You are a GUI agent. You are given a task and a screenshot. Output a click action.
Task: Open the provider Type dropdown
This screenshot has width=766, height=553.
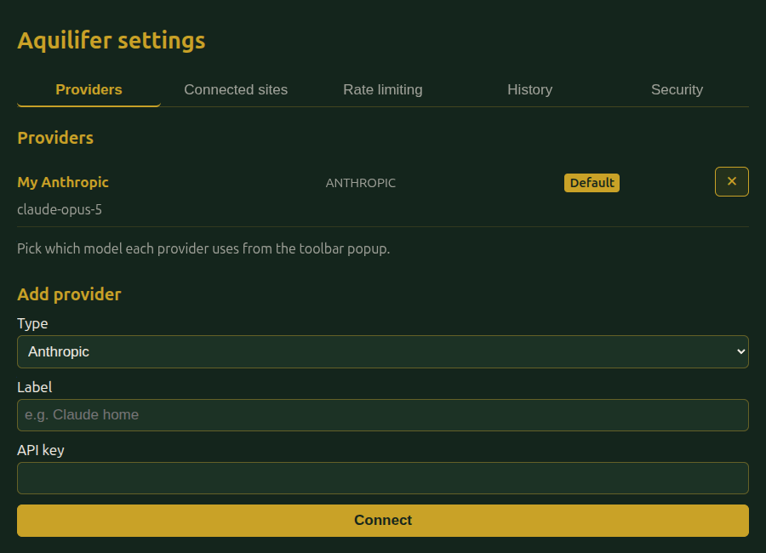tap(382, 351)
